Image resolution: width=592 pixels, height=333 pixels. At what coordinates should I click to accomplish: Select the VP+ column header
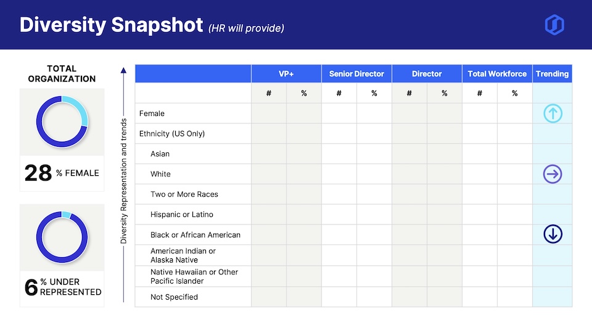coord(286,74)
